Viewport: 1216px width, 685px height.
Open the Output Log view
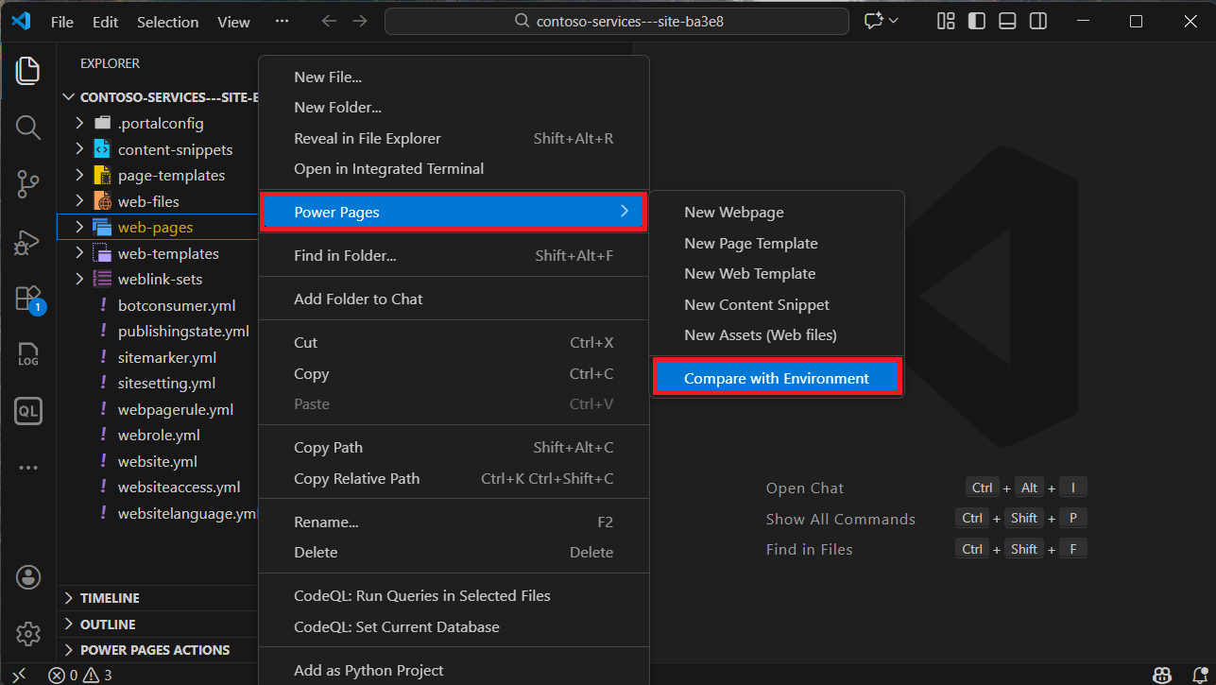(27, 354)
